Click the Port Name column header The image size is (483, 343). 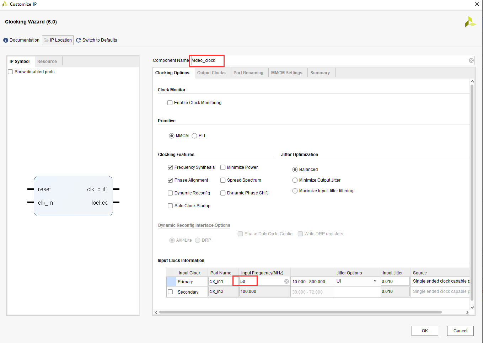(223, 273)
